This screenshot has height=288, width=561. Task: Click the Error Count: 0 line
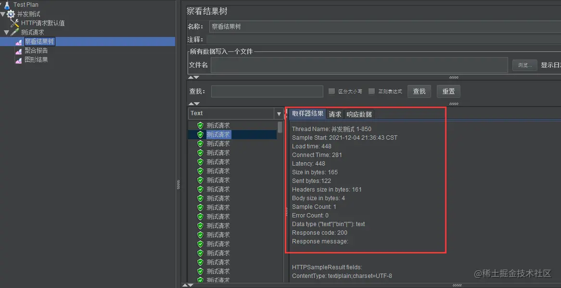310,216
